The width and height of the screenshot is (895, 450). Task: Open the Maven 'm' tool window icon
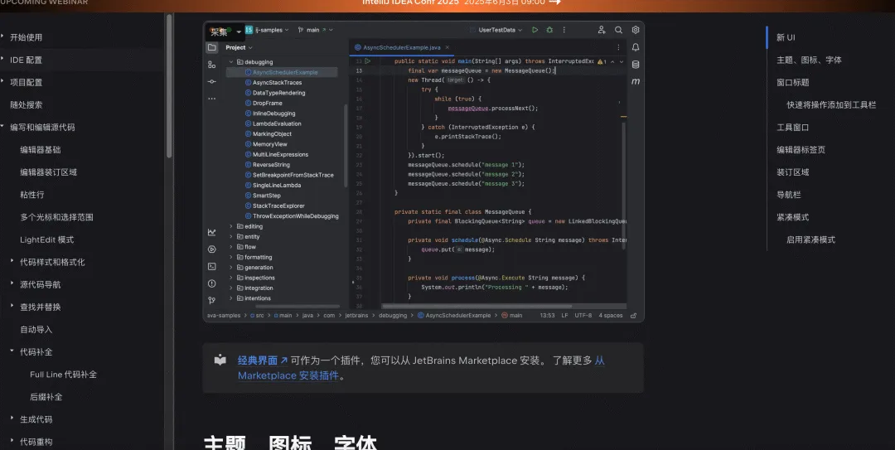tap(636, 82)
